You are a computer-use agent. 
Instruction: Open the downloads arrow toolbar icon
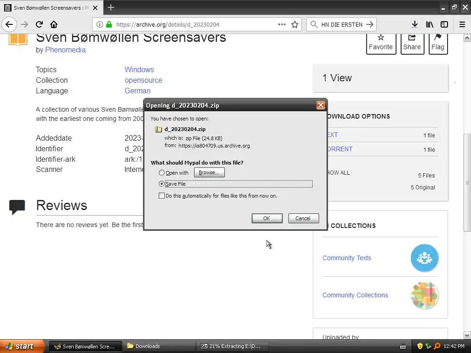(415, 24)
